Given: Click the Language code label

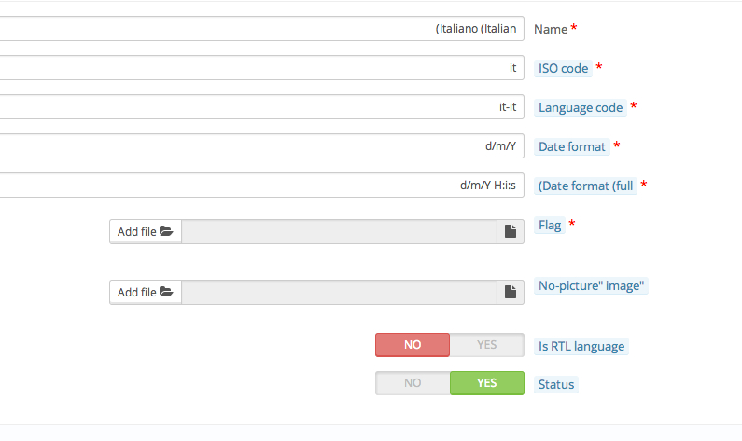Looking at the screenshot, I should (x=580, y=107).
